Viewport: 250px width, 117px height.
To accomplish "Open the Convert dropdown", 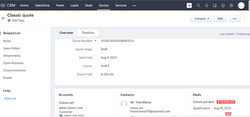I will (x=201, y=18).
